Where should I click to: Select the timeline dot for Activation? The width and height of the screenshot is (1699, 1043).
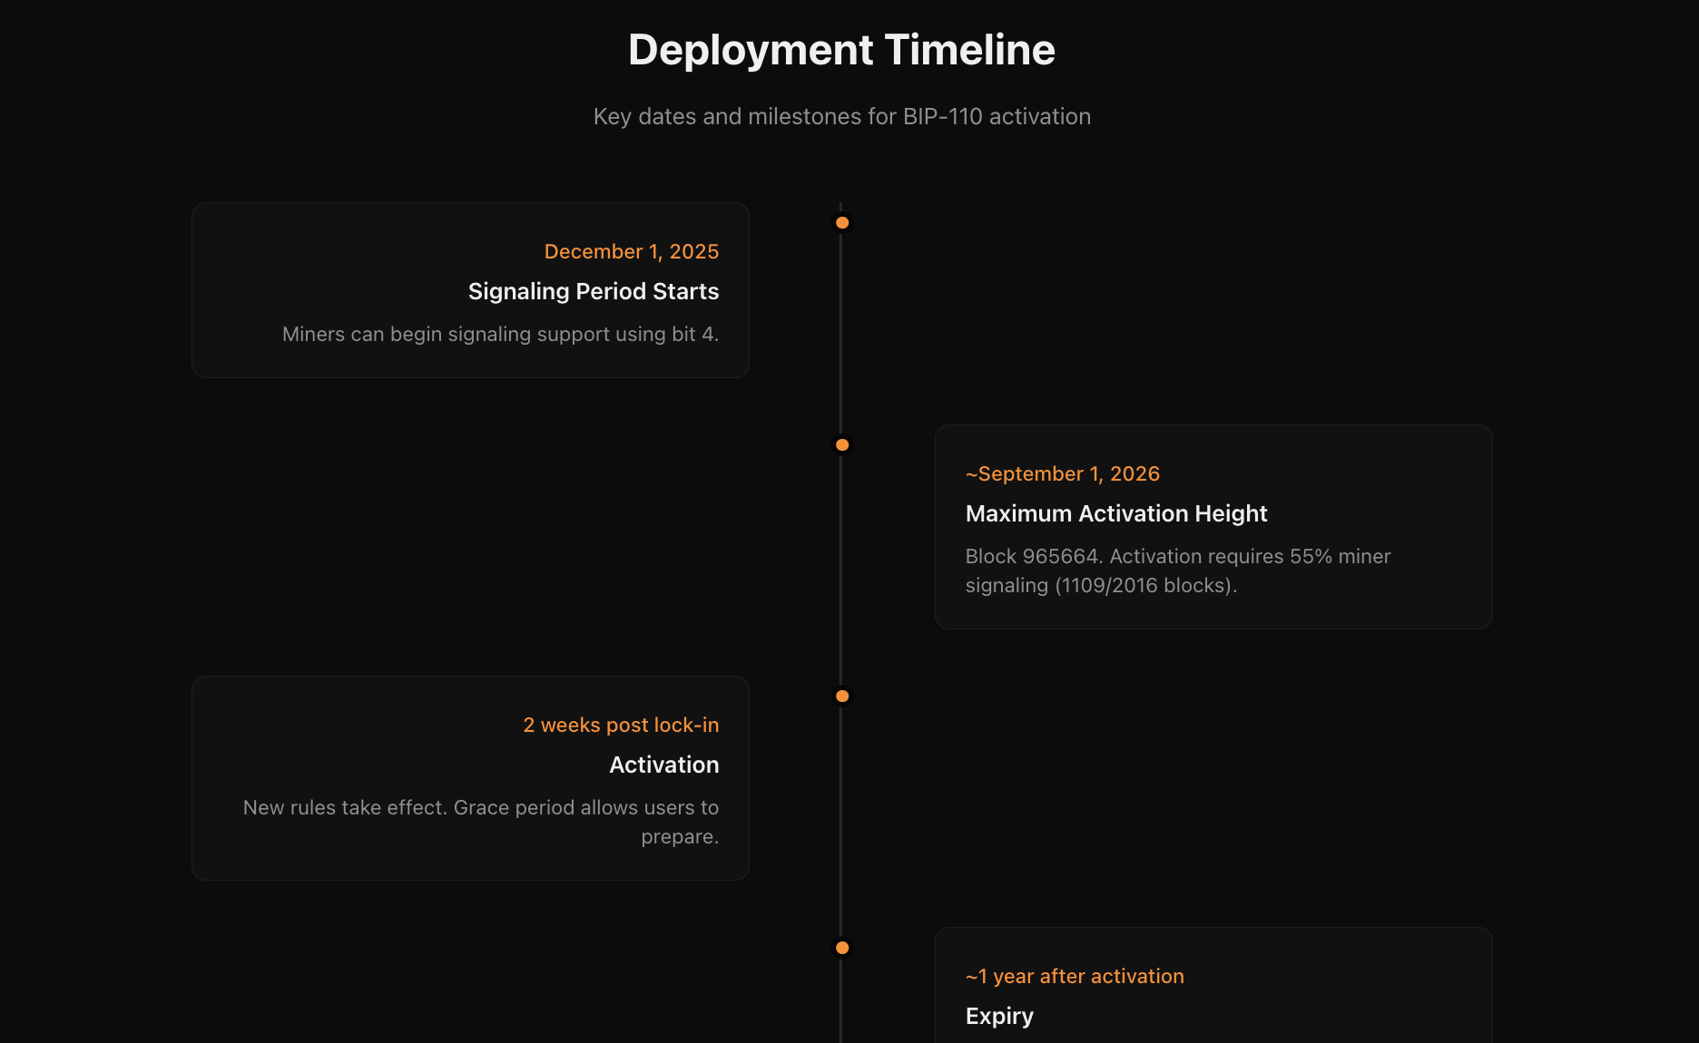click(841, 696)
